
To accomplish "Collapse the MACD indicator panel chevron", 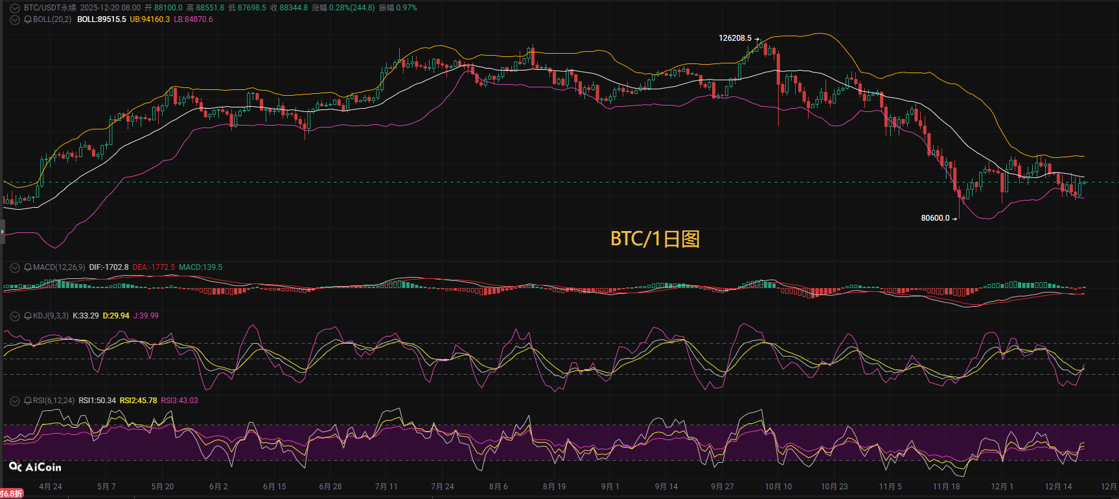I will coord(15,267).
